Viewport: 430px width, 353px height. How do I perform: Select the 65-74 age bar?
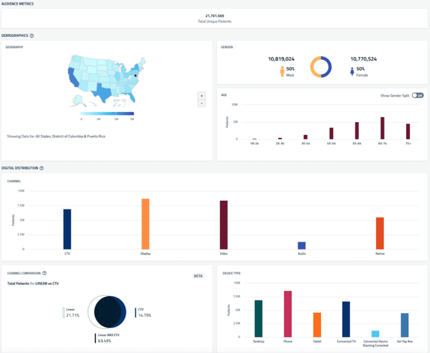point(382,128)
